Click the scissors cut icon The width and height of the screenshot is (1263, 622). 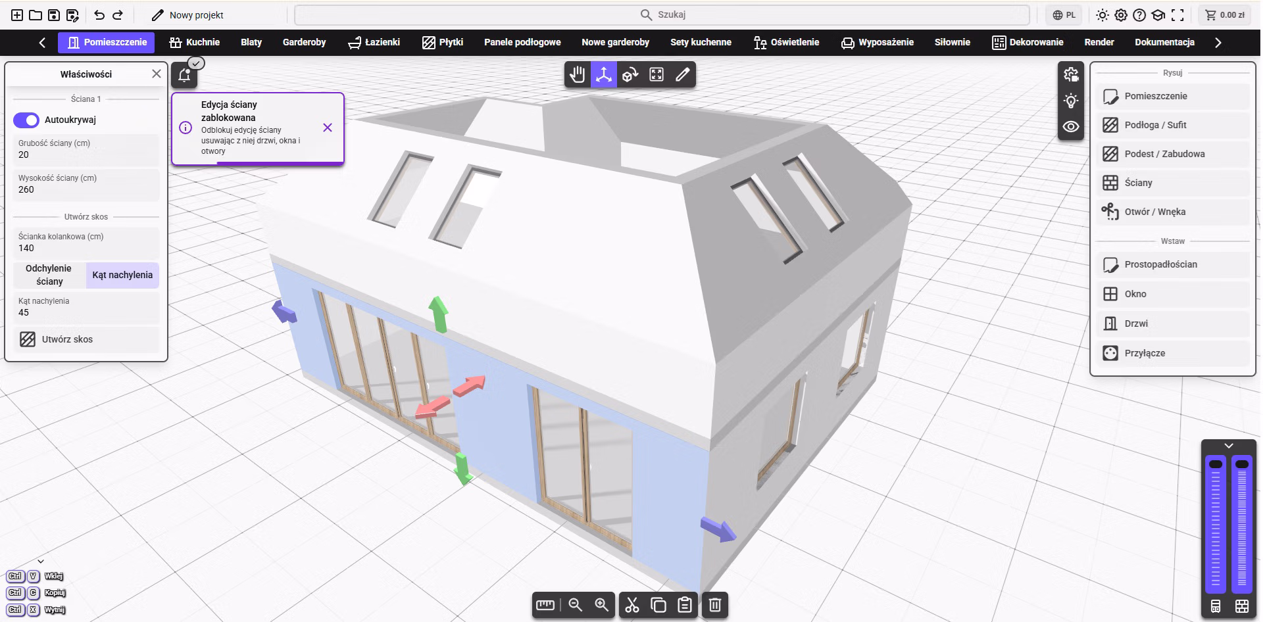tap(632, 605)
